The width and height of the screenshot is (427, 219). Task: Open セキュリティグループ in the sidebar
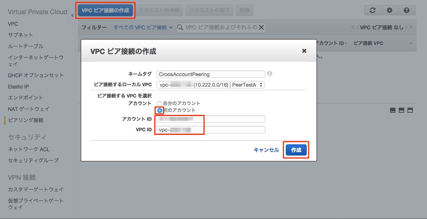coord(33,160)
